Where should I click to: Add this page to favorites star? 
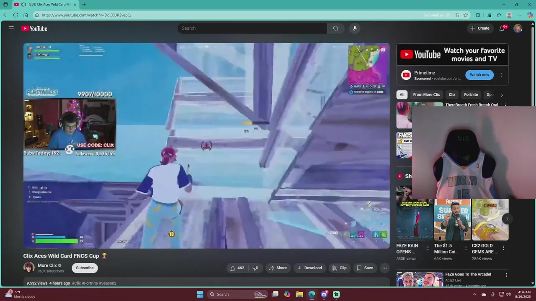click(x=466, y=15)
